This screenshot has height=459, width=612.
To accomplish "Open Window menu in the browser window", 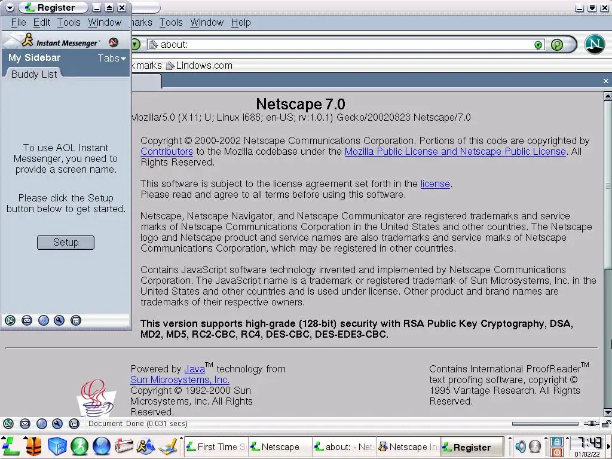I will tap(207, 23).
